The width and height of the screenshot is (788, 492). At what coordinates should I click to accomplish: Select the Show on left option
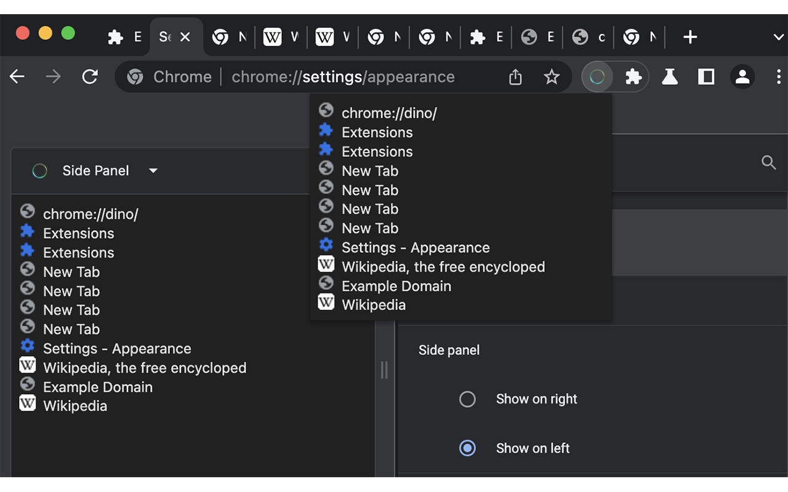pos(467,448)
